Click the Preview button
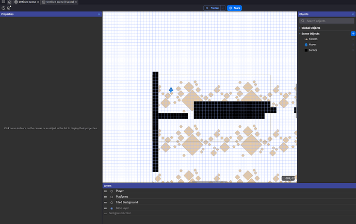Viewport: 356px width, 224px height. coord(212,8)
